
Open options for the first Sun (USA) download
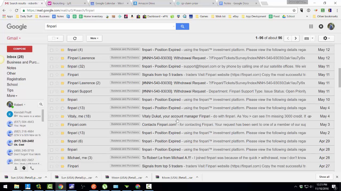46,177
